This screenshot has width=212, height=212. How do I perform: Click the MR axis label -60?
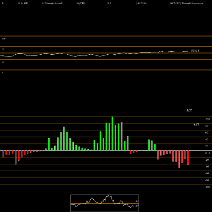tap(207, 173)
